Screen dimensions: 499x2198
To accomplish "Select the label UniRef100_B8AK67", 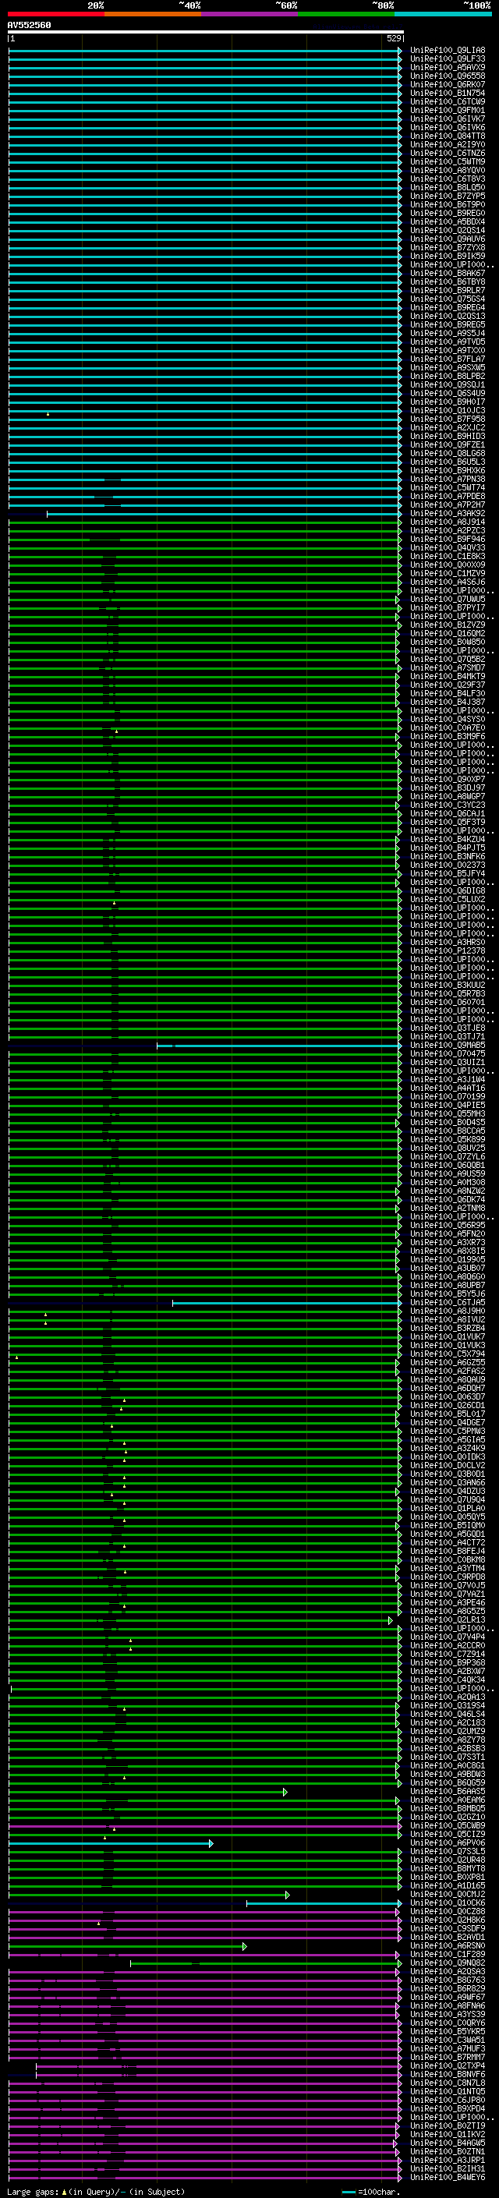I will (x=448, y=273).
